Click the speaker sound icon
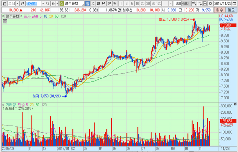This screenshot has width=238, height=152. click(x=53, y=3)
